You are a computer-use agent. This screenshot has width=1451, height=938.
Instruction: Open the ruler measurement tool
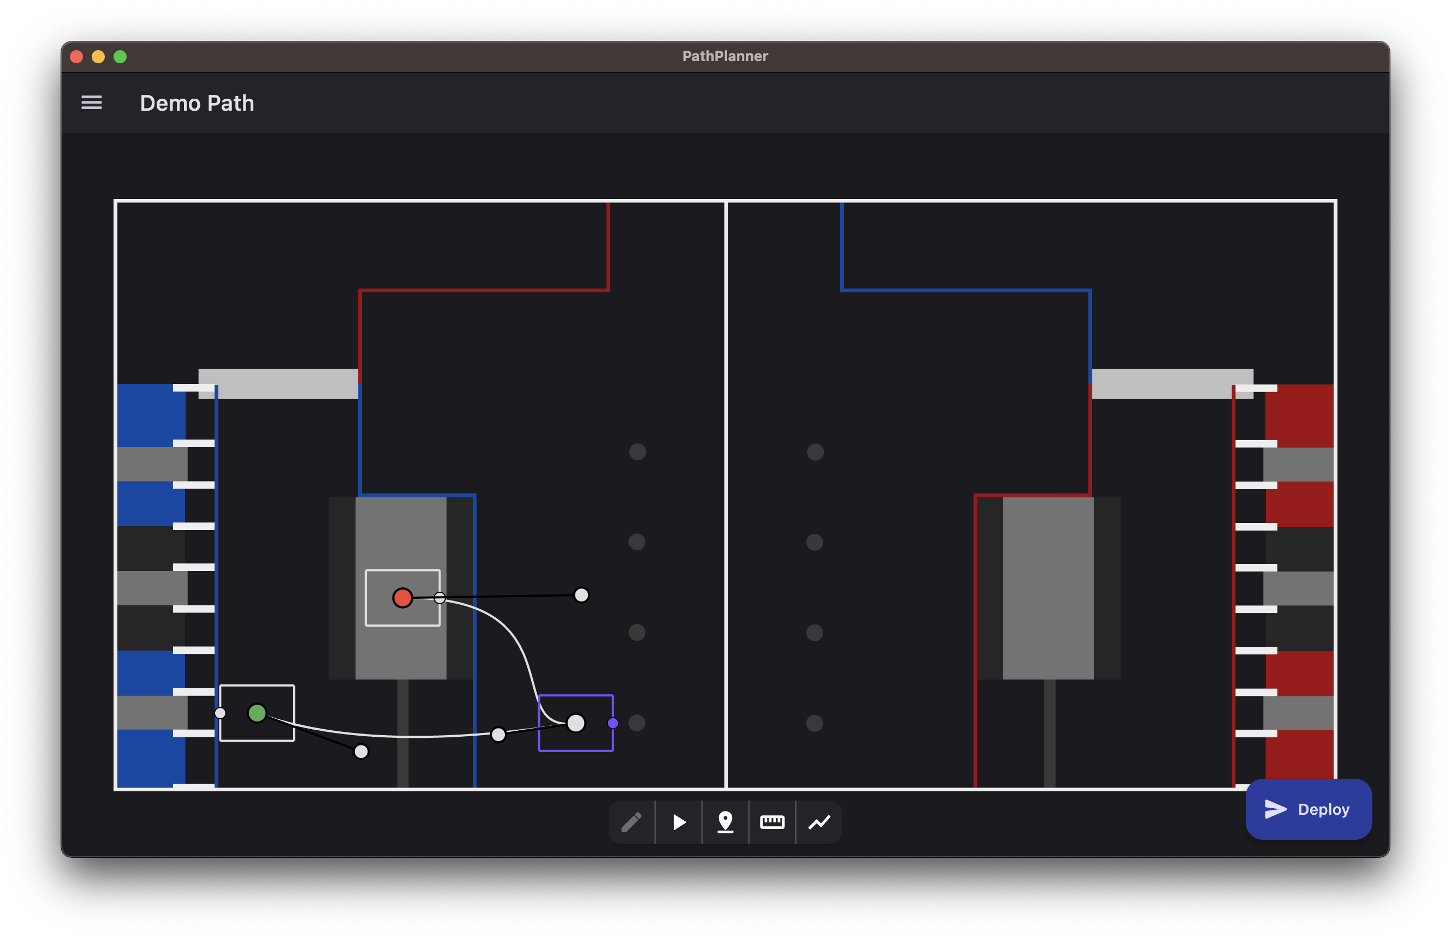[x=772, y=822]
